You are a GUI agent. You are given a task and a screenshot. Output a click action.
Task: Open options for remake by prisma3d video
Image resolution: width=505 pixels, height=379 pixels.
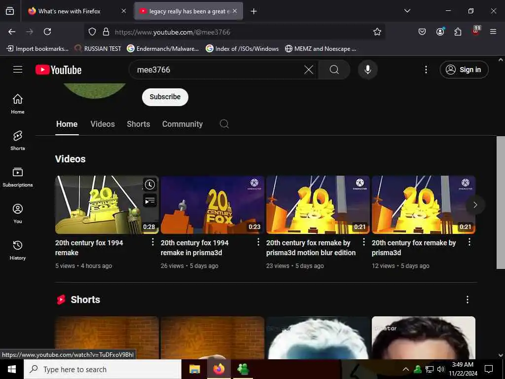469,242
